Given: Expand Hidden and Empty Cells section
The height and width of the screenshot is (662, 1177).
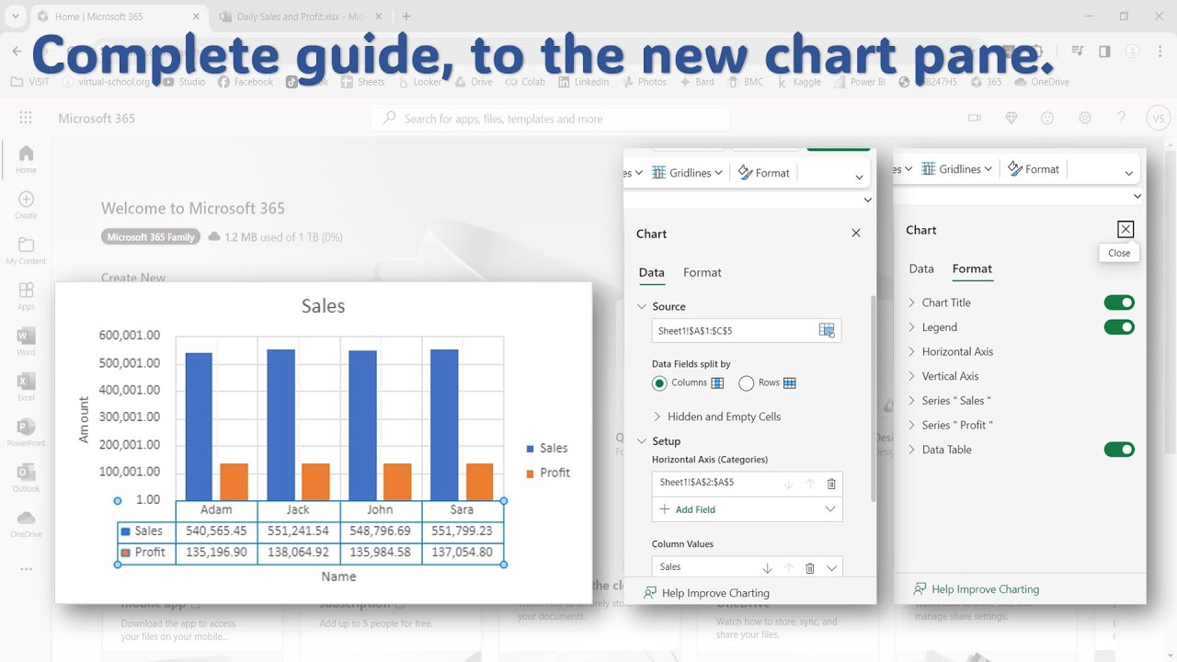Looking at the screenshot, I should [657, 417].
